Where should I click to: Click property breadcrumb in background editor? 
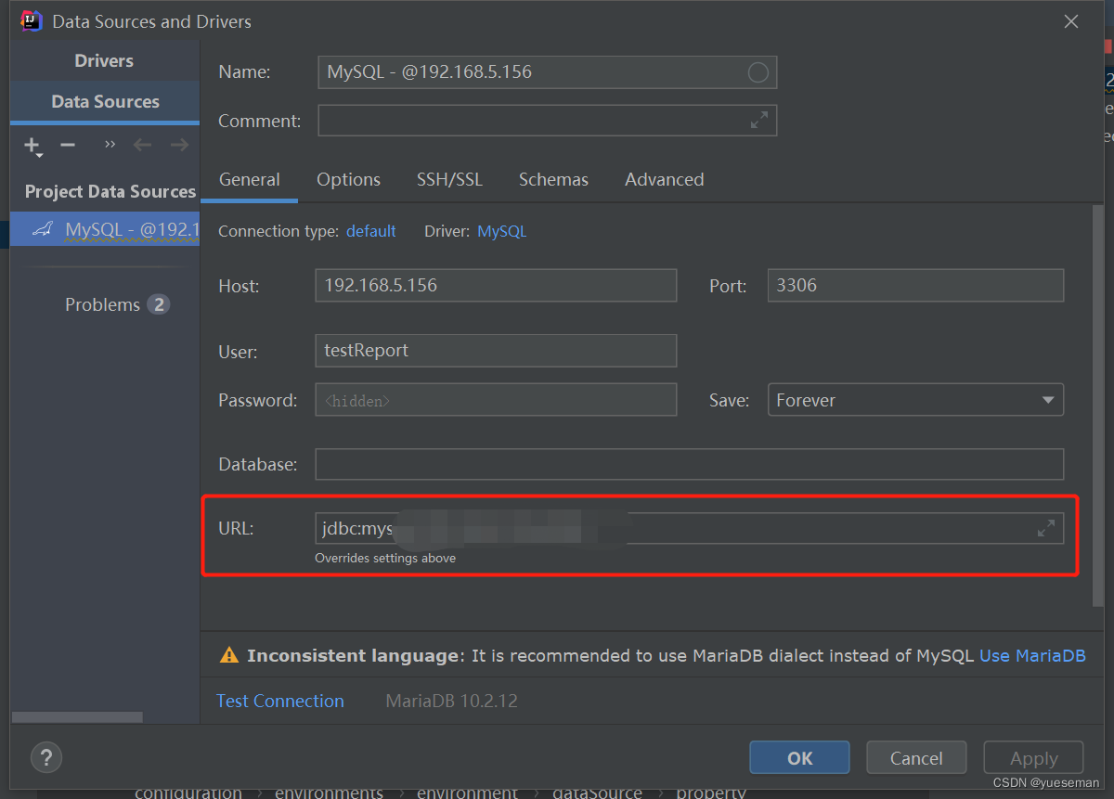pos(712,793)
